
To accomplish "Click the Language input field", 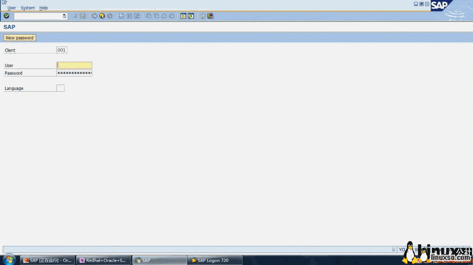I will [x=61, y=88].
